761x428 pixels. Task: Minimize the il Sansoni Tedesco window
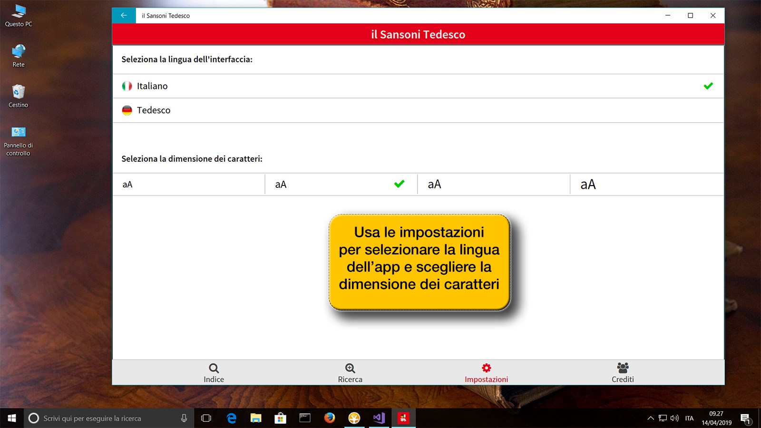(668, 16)
